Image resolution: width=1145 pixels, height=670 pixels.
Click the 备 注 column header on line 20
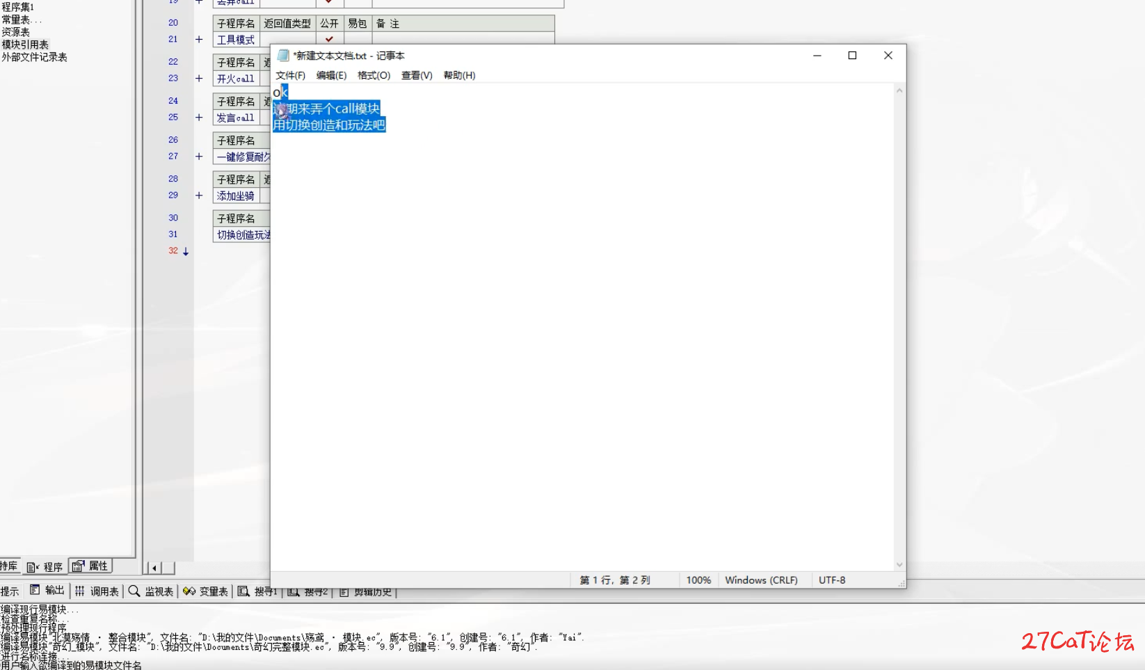(463, 24)
